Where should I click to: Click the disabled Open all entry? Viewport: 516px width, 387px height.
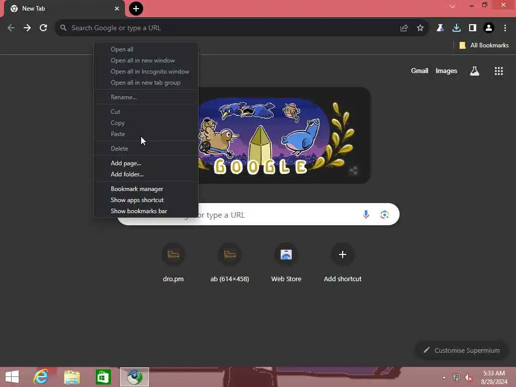146,49
